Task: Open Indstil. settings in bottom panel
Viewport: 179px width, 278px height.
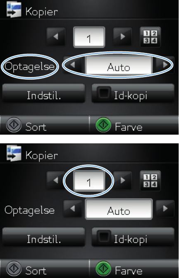Action: click(x=43, y=237)
